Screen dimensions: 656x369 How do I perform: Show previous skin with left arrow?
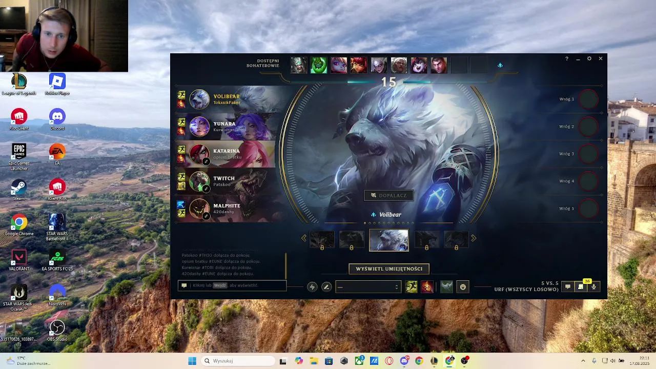point(304,238)
